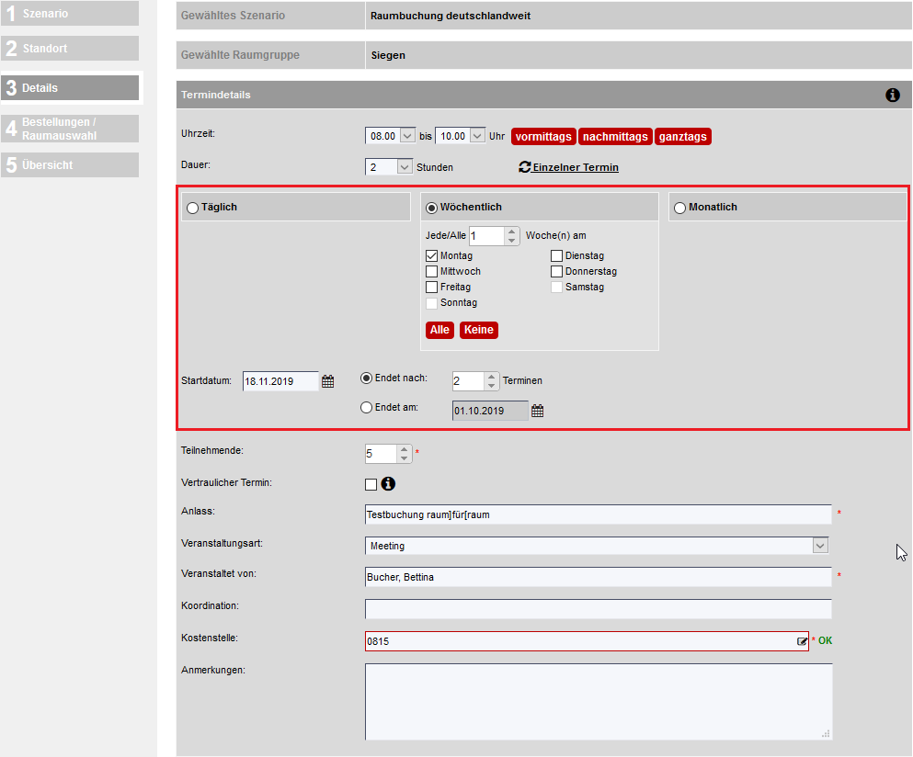Click the Siegen Raumgruppe value

point(388,55)
